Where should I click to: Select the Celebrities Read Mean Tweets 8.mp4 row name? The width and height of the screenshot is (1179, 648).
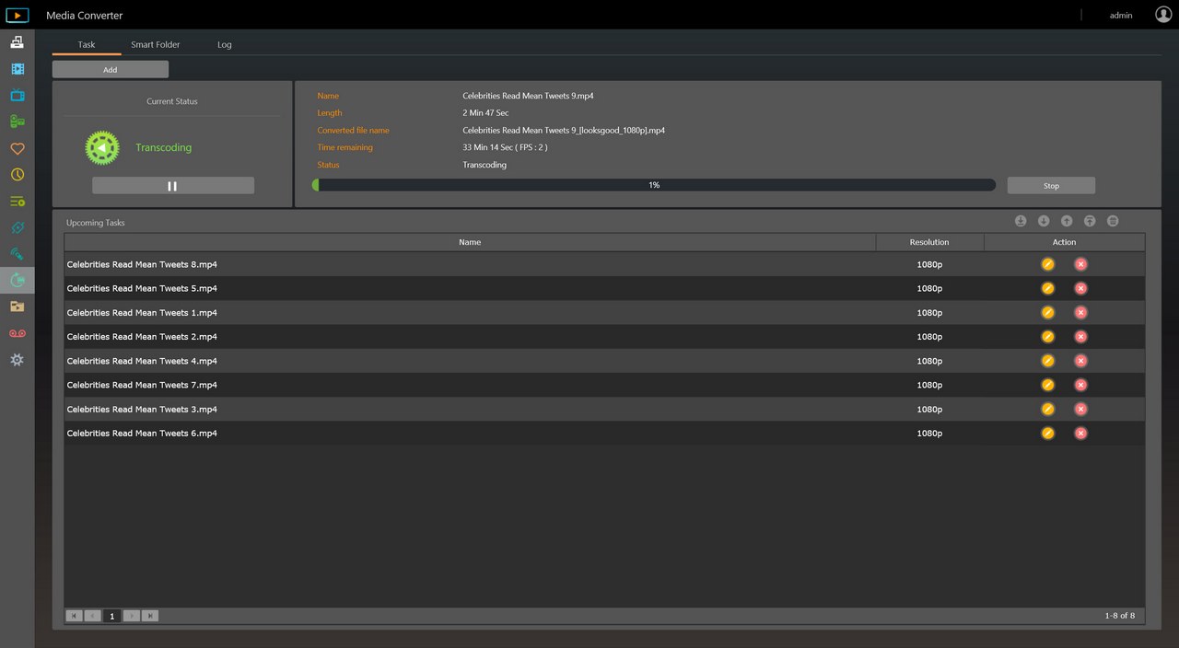click(142, 264)
